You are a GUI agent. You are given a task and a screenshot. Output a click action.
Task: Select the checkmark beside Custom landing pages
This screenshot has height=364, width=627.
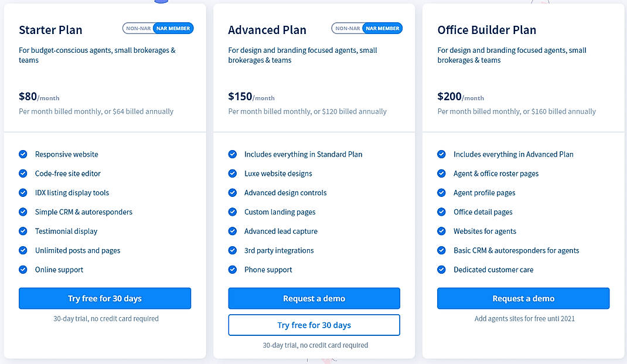232,212
